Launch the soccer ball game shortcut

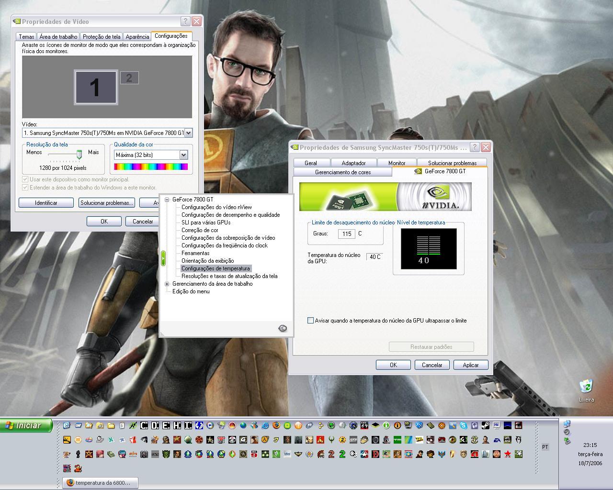point(519,454)
